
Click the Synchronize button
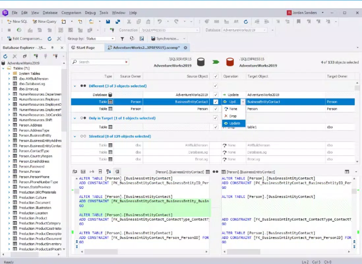click(x=165, y=39)
